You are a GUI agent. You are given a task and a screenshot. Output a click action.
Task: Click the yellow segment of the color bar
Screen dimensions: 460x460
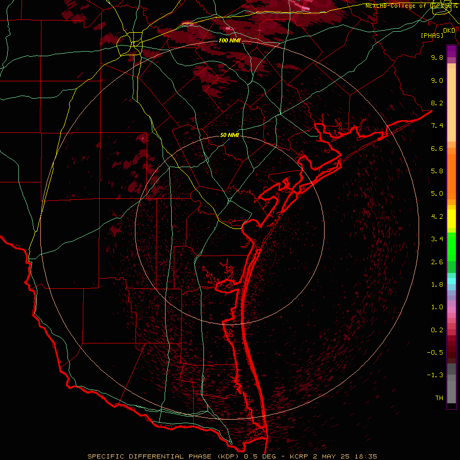(x=451, y=219)
